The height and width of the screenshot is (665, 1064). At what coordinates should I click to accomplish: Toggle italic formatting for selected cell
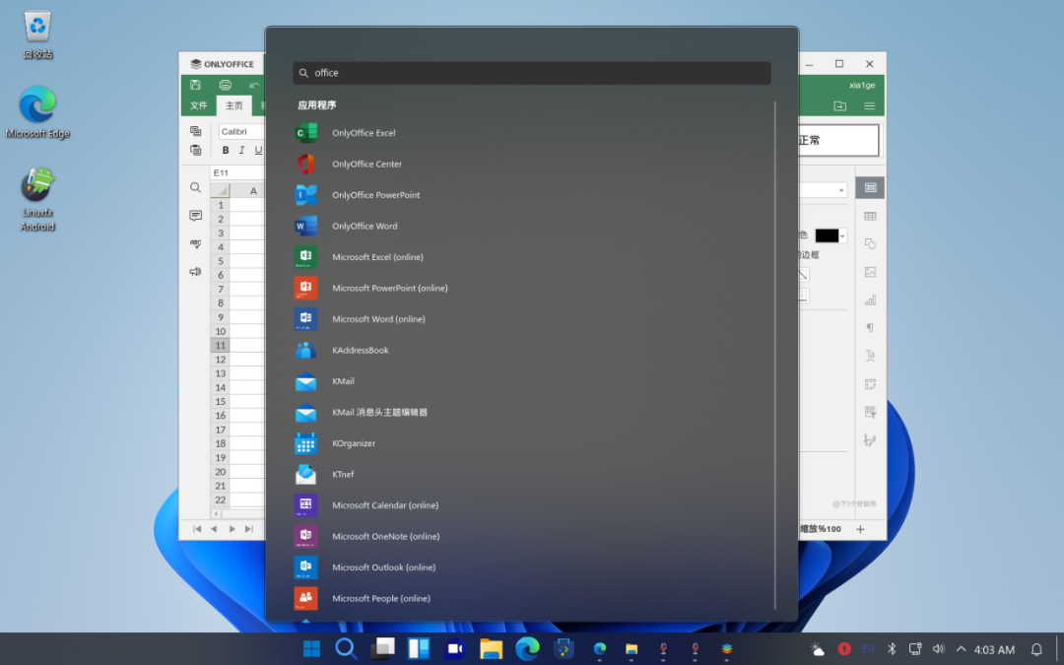[x=242, y=150]
